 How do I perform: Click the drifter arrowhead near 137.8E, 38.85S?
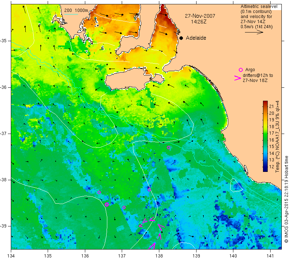(152, 219)
